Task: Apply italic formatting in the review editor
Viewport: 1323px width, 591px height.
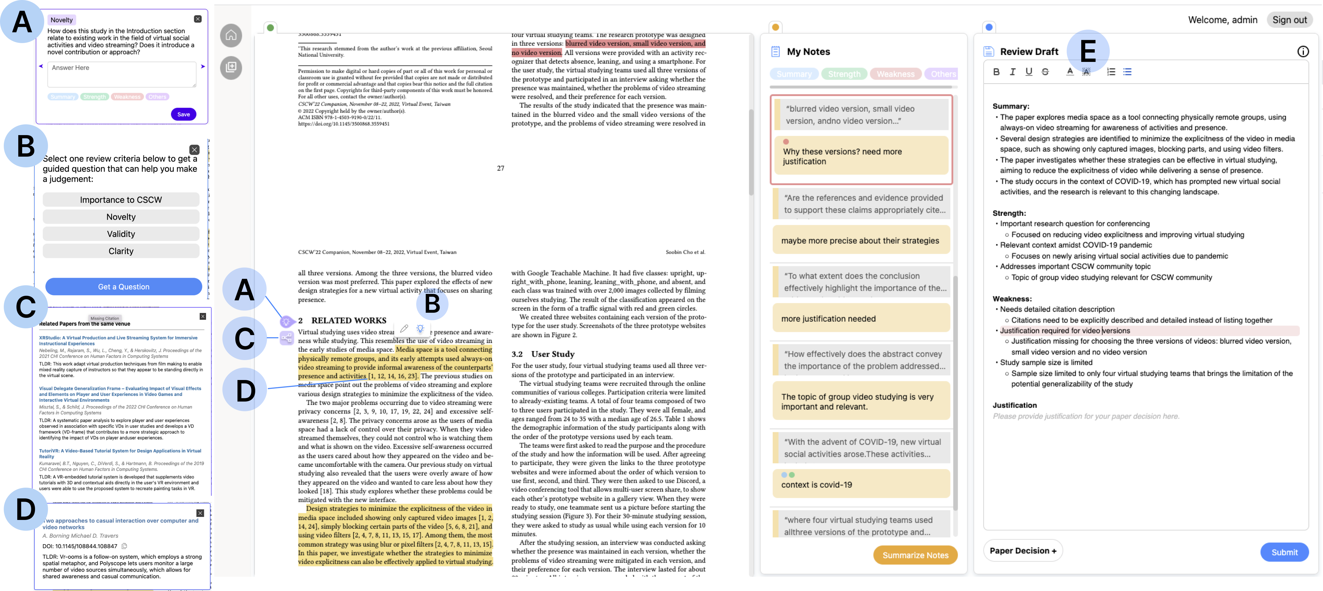Action: [1012, 72]
